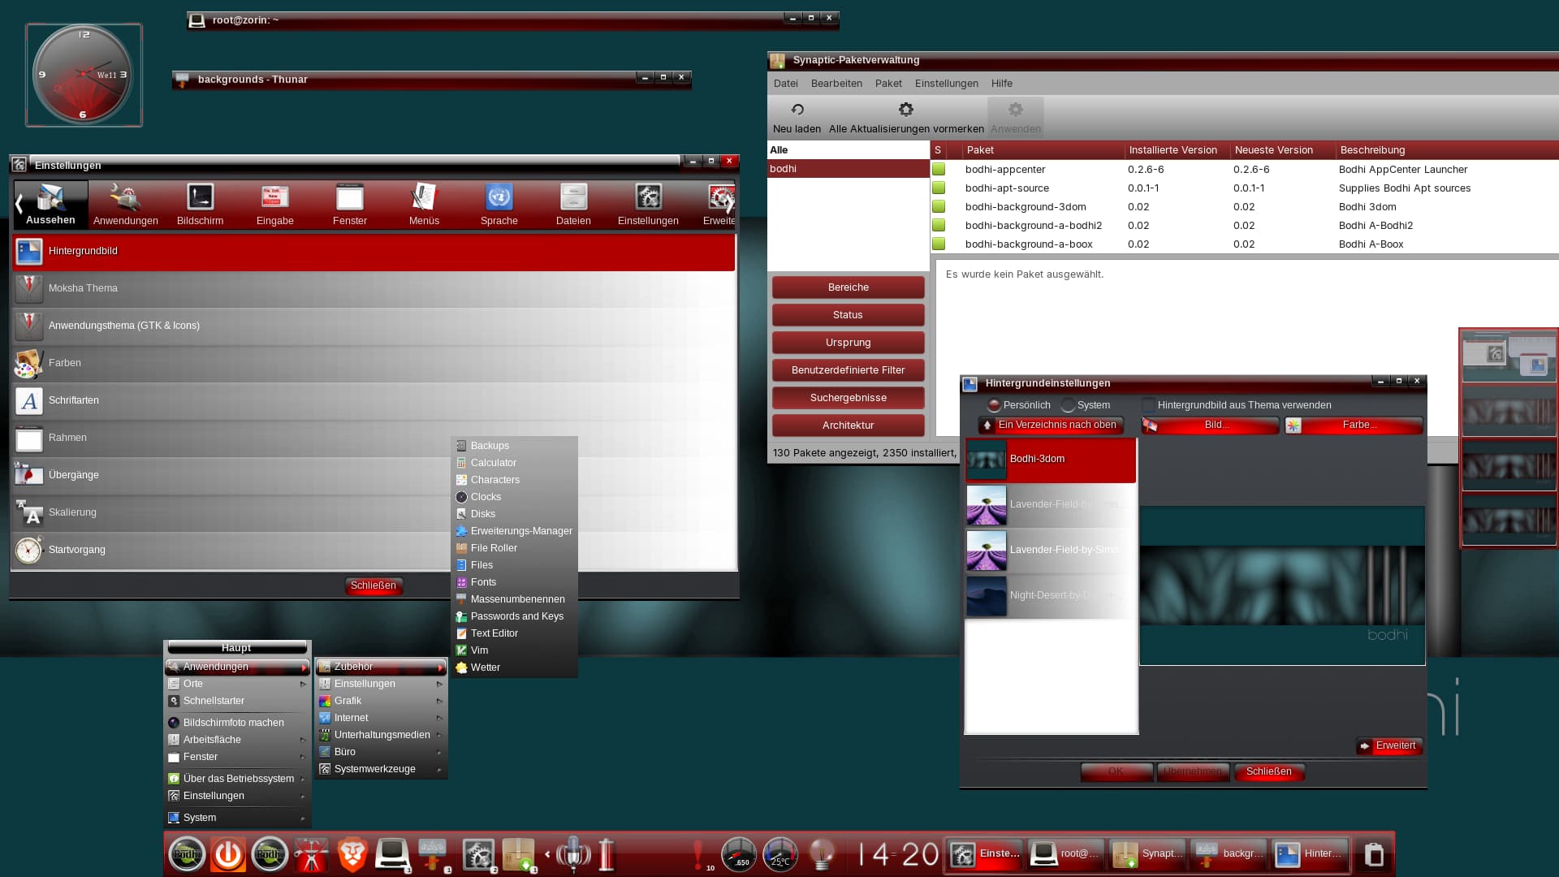Open the Paket menu in Synaptic

click(887, 84)
